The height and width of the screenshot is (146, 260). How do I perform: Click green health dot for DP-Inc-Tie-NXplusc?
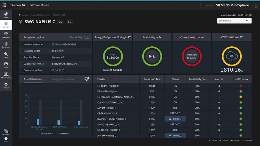coord(241,91)
